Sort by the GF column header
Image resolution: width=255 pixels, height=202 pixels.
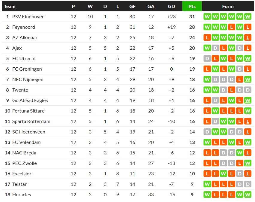point(132,6)
